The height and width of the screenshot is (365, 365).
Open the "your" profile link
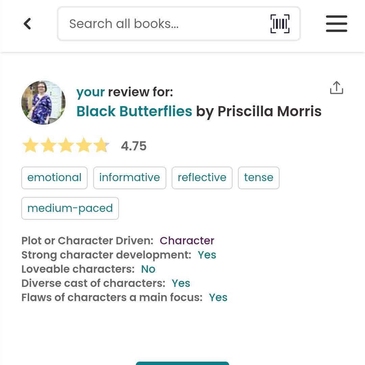point(91,92)
